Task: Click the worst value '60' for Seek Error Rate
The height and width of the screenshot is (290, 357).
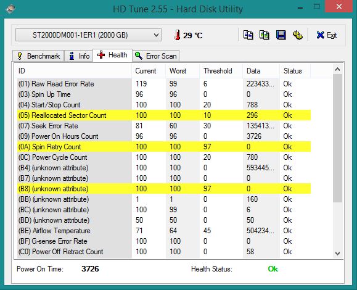Action: 173,126
